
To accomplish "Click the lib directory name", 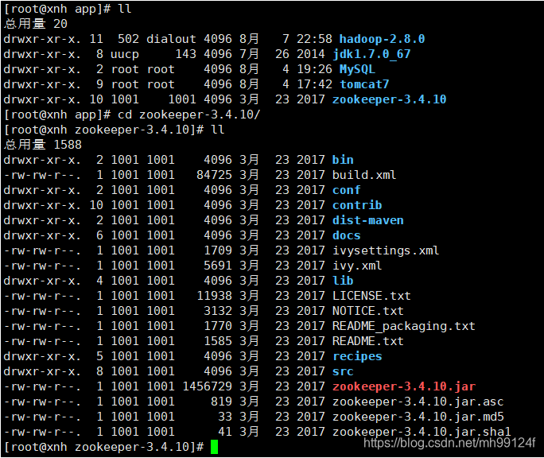I will coord(343,281).
